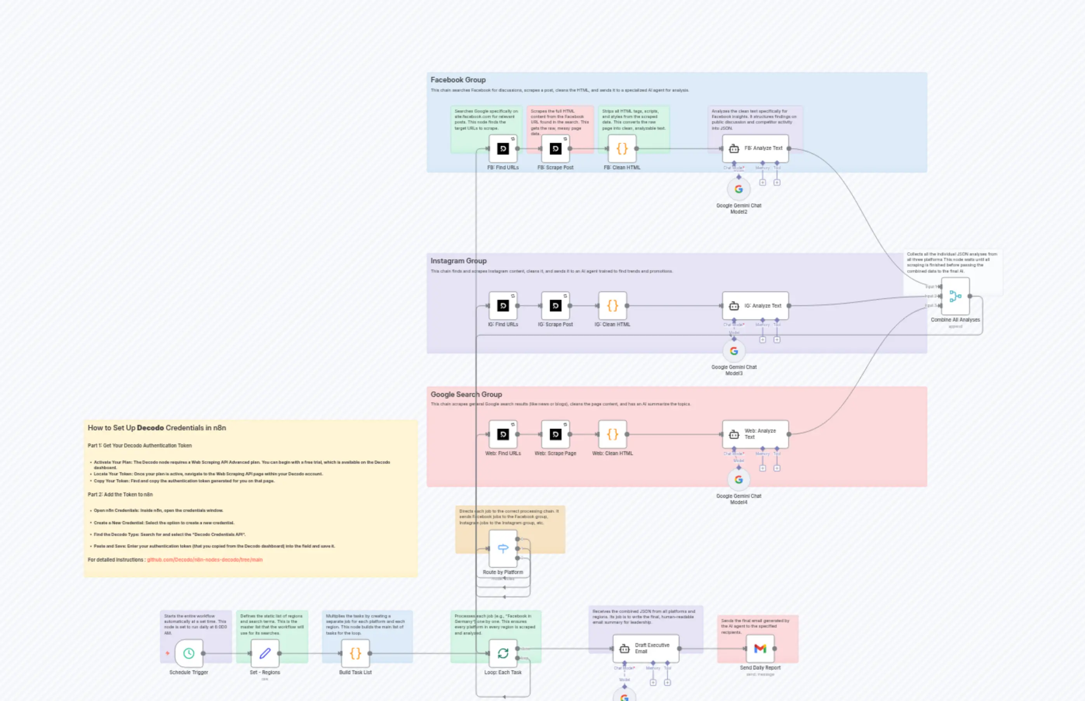
Task: Open the Build Task List code node
Action: point(355,653)
